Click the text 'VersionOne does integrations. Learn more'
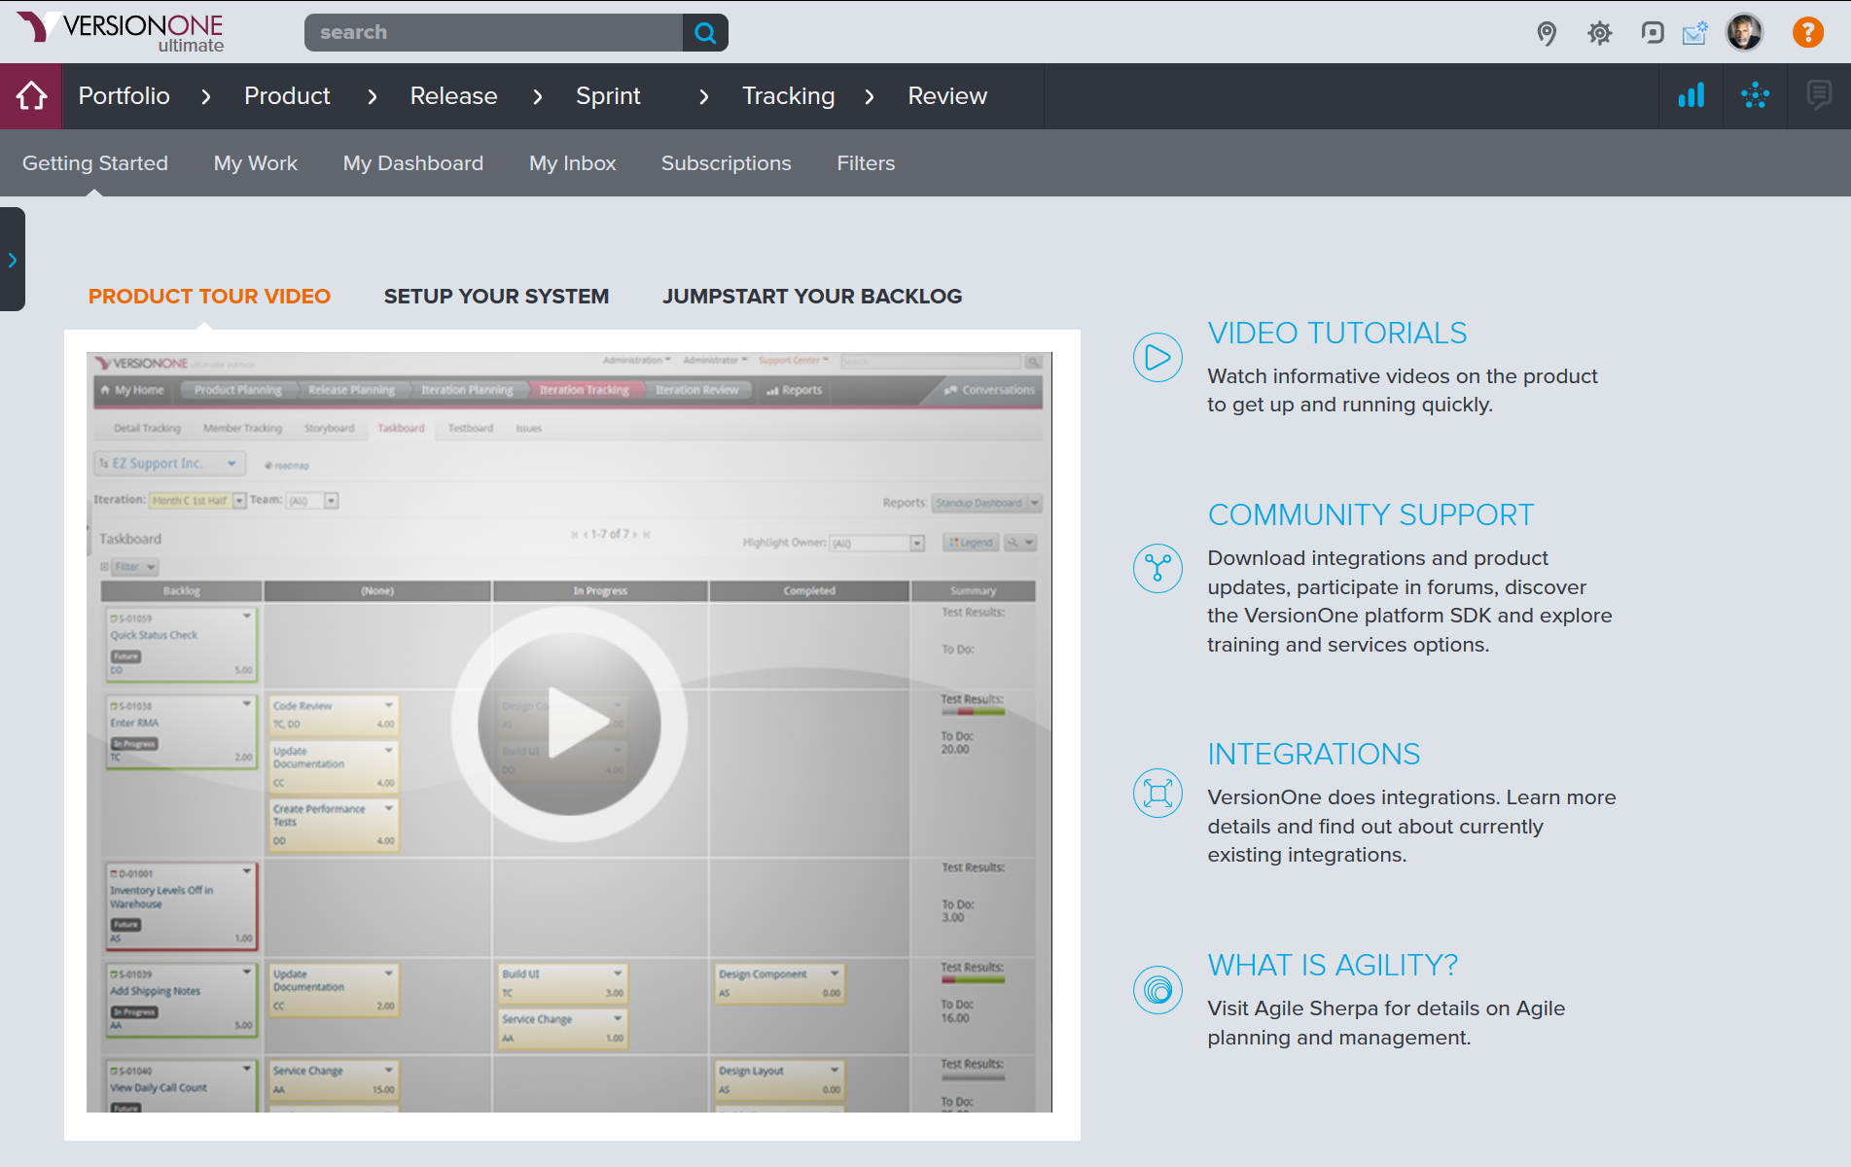This screenshot has height=1167, width=1851. 1411,797
